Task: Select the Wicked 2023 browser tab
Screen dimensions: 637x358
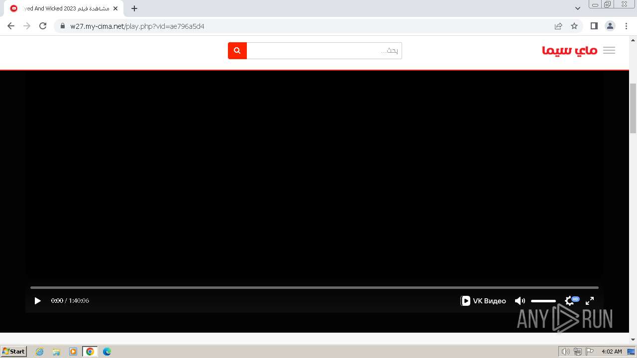Action: click(x=64, y=8)
